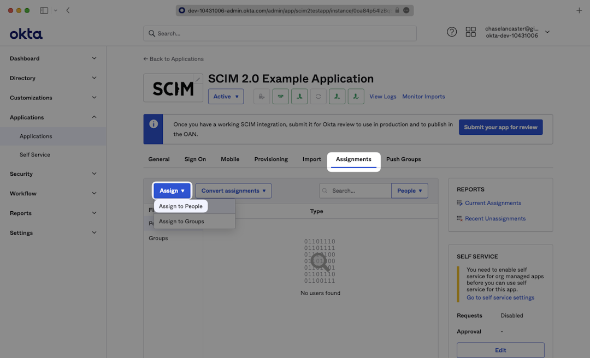Click the circular sync arrows icon
Image resolution: width=590 pixels, height=358 pixels.
point(318,97)
